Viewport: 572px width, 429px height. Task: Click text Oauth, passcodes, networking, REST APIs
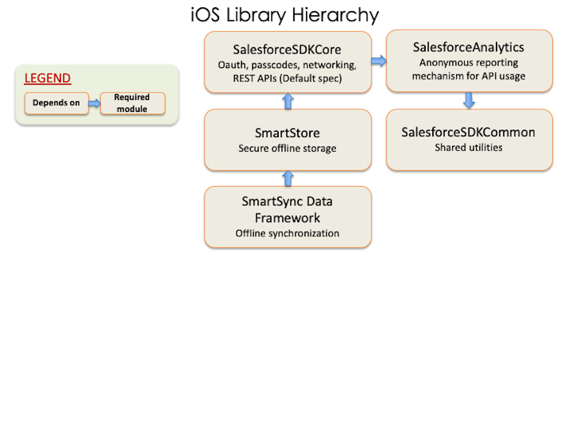pos(287,72)
